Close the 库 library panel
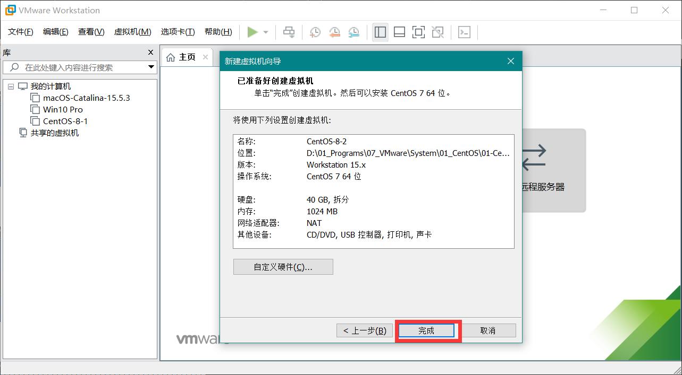Image resolution: width=682 pixels, height=375 pixels. click(150, 52)
